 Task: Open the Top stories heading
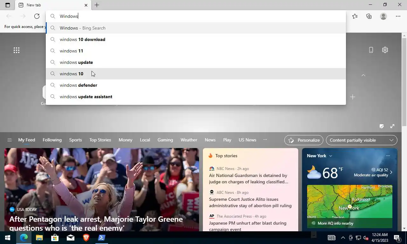(226, 156)
